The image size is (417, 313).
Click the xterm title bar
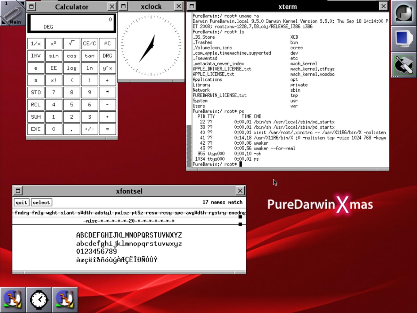point(288,6)
